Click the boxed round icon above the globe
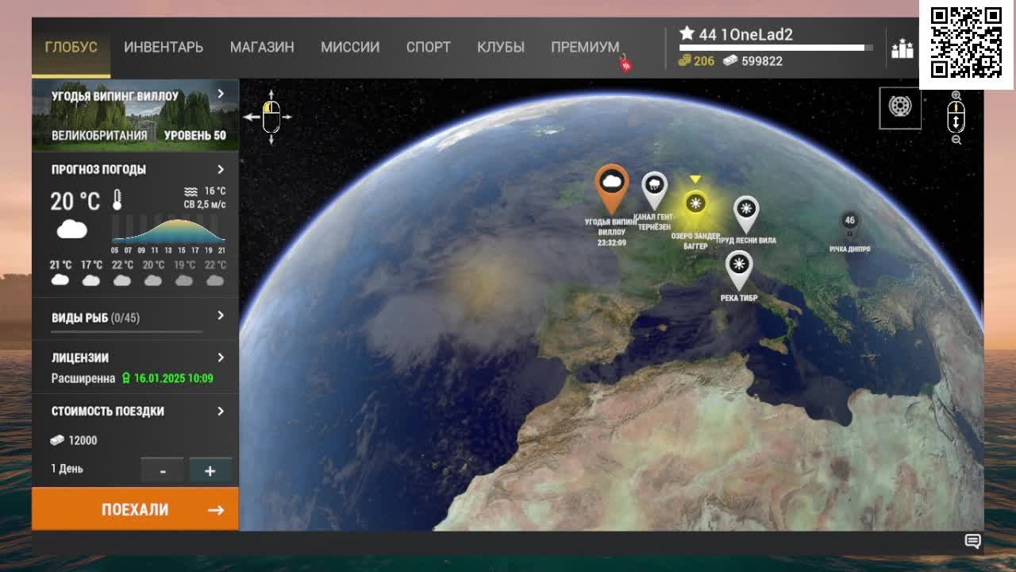This screenshot has width=1016, height=572. click(x=900, y=107)
